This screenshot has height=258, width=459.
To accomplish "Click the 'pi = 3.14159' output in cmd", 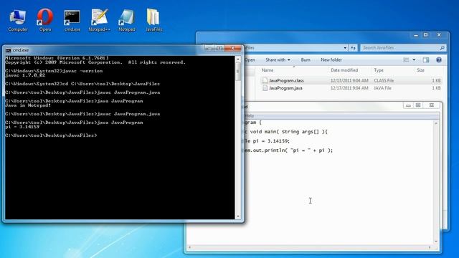I will tap(22, 127).
